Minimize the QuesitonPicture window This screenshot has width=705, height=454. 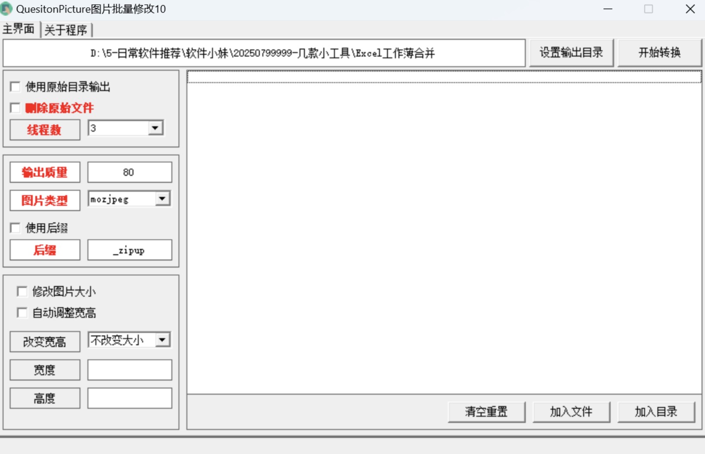608,9
